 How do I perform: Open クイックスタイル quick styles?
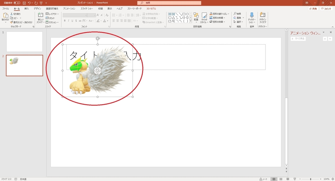pos(204,18)
